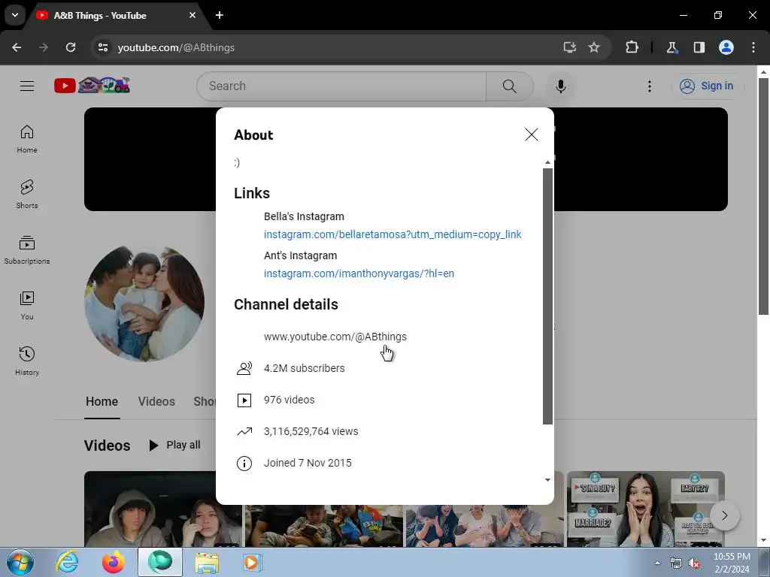Click the videos play-box icon
The width and height of the screenshot is (770, 577).
tap(244, 400)
